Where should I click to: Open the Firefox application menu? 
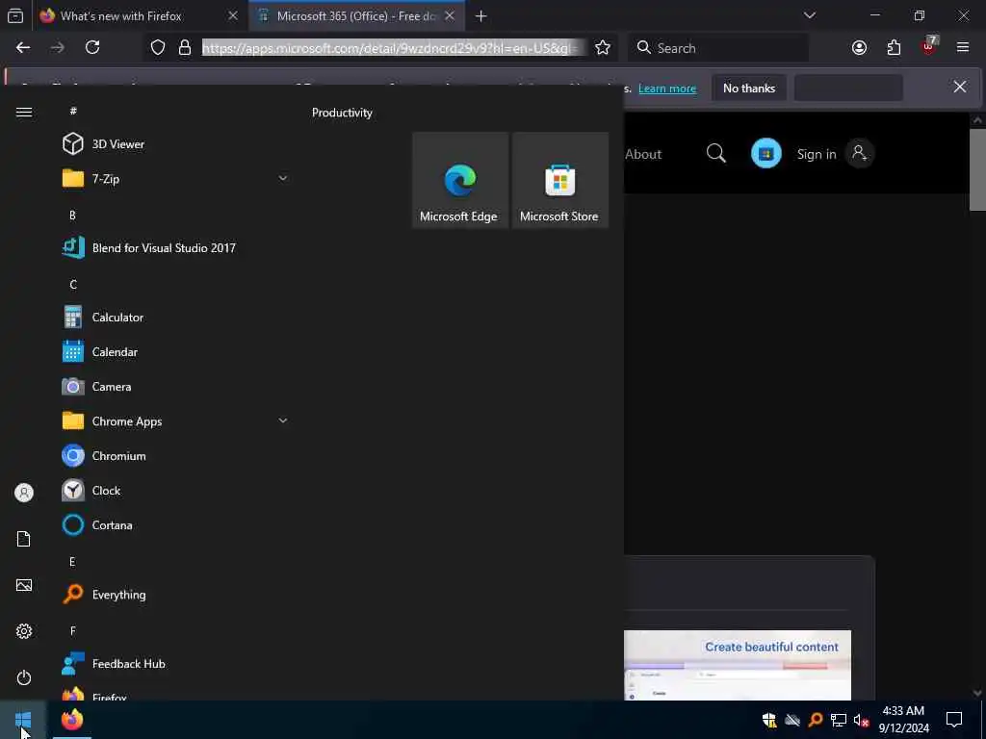(963, 48)
